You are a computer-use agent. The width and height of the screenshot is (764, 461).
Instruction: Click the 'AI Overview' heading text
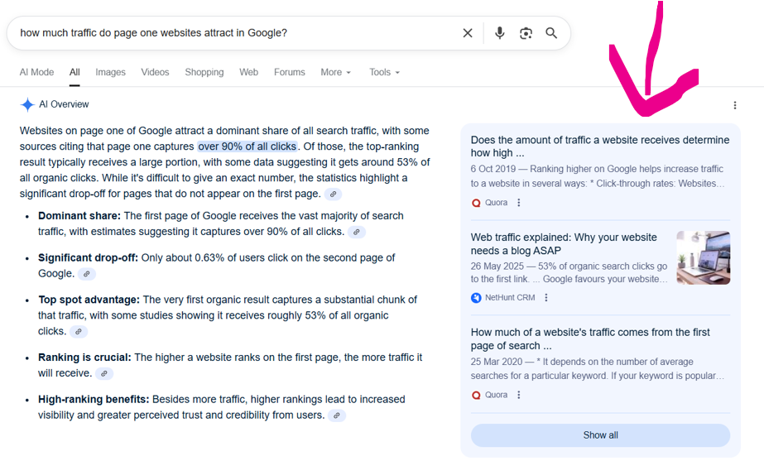[x=64, y=104]
